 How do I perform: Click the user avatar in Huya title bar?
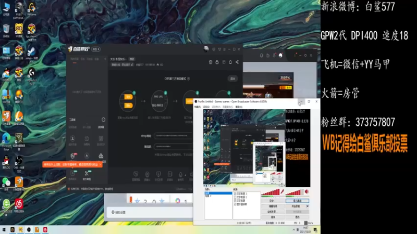tap(206, 49)
